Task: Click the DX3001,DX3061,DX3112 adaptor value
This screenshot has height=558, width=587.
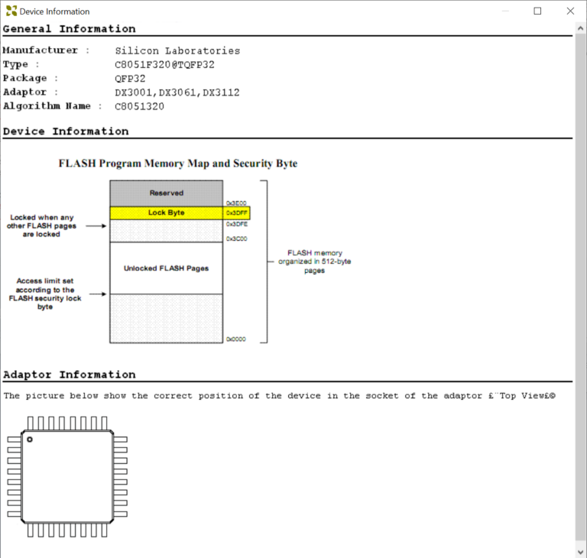Action: click(177, 92)
